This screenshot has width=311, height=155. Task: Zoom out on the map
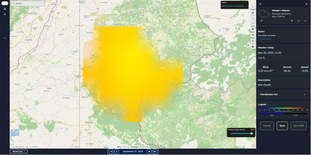(x=253, y=24)
